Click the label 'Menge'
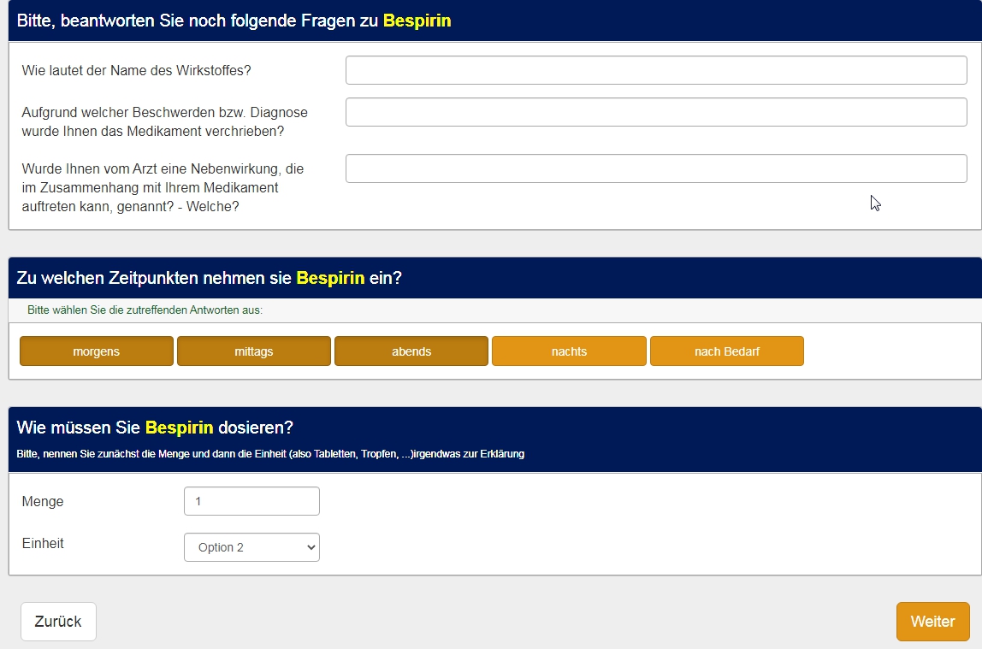The width and height of the screenshot is (982, 649). (x=43, y=501)
